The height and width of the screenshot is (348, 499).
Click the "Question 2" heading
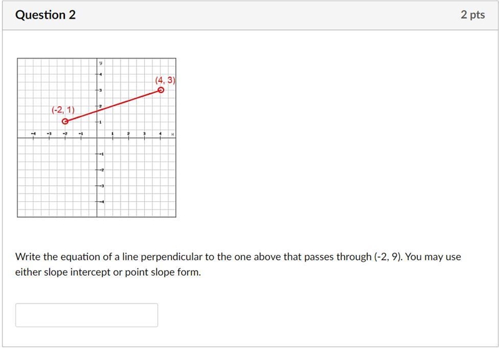46,15
